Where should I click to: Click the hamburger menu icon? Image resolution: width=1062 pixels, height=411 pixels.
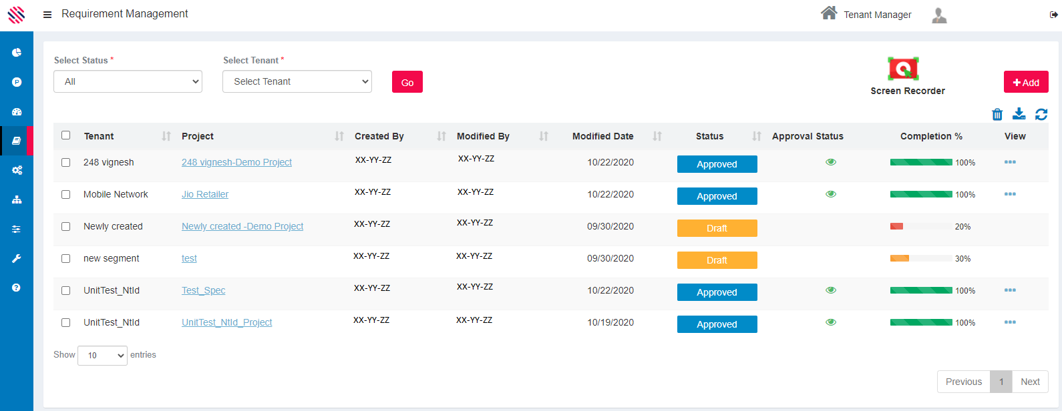pos(47,15)
